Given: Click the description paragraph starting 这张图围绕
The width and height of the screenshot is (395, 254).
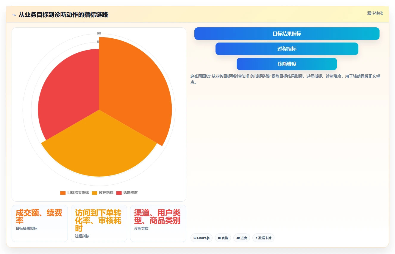Looking at the screenshot, I should [x=285, y=79].
